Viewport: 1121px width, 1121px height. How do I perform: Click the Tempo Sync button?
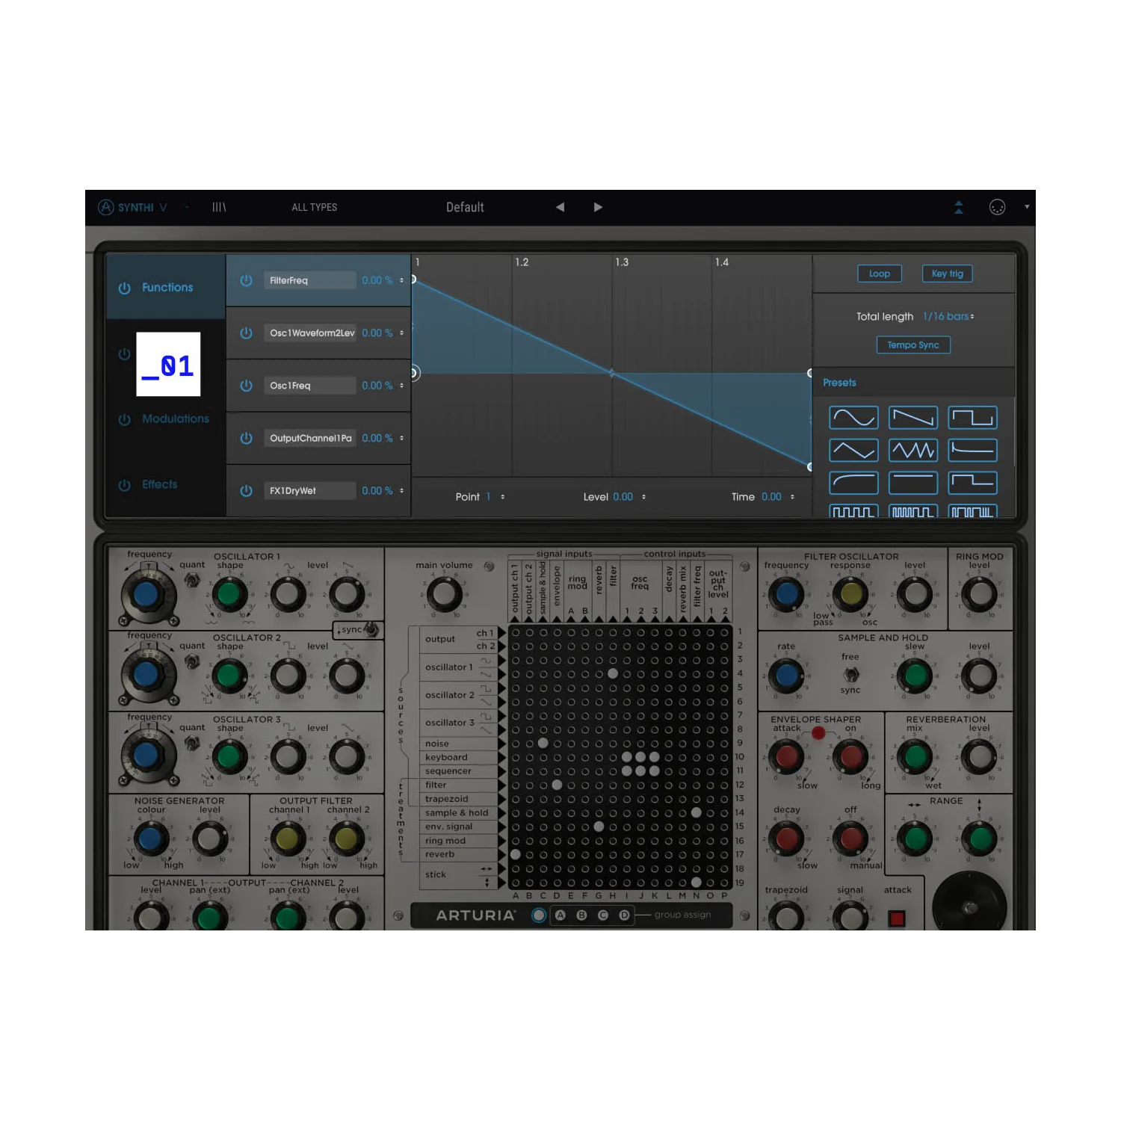(x=913, y=345)
